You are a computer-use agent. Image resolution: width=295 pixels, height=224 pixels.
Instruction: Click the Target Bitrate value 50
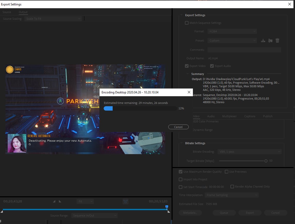click(271, 161)
